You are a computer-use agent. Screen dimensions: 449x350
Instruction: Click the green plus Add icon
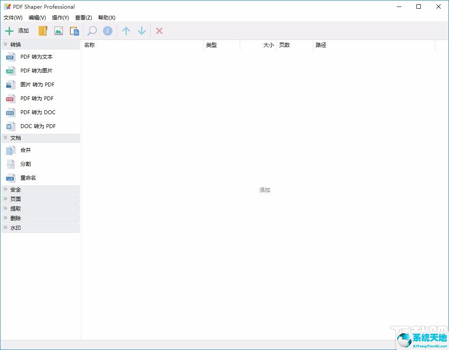pyautogui.click(x=10, y=31)
